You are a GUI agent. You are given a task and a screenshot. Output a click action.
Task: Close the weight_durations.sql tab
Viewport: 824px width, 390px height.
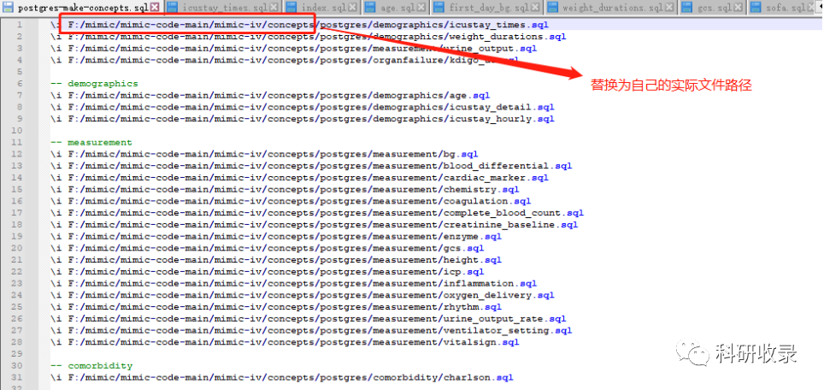click(669, 8)
